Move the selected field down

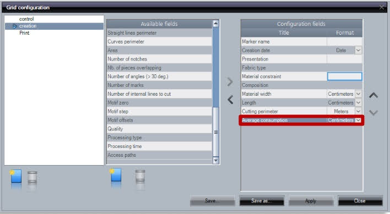coord(373,113)
